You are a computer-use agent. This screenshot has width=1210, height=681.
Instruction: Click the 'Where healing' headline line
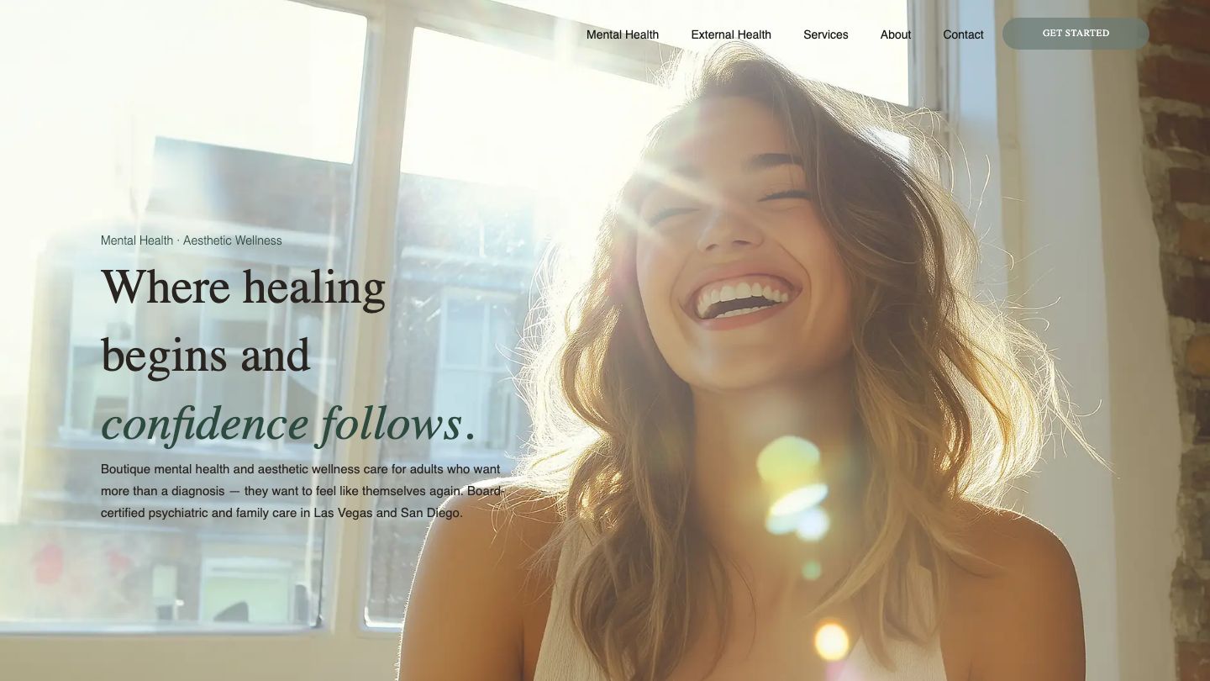243,288
